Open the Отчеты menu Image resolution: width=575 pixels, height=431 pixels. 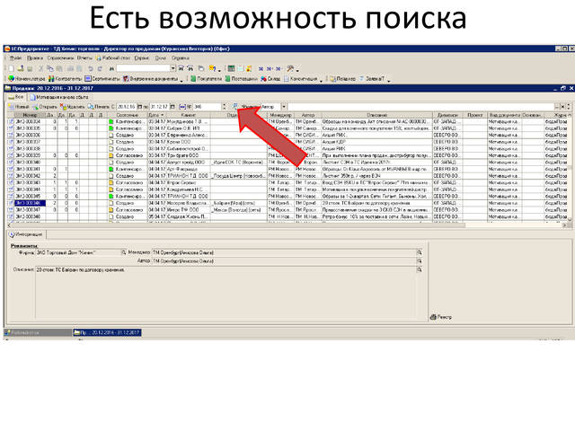(x=84, y=57)
